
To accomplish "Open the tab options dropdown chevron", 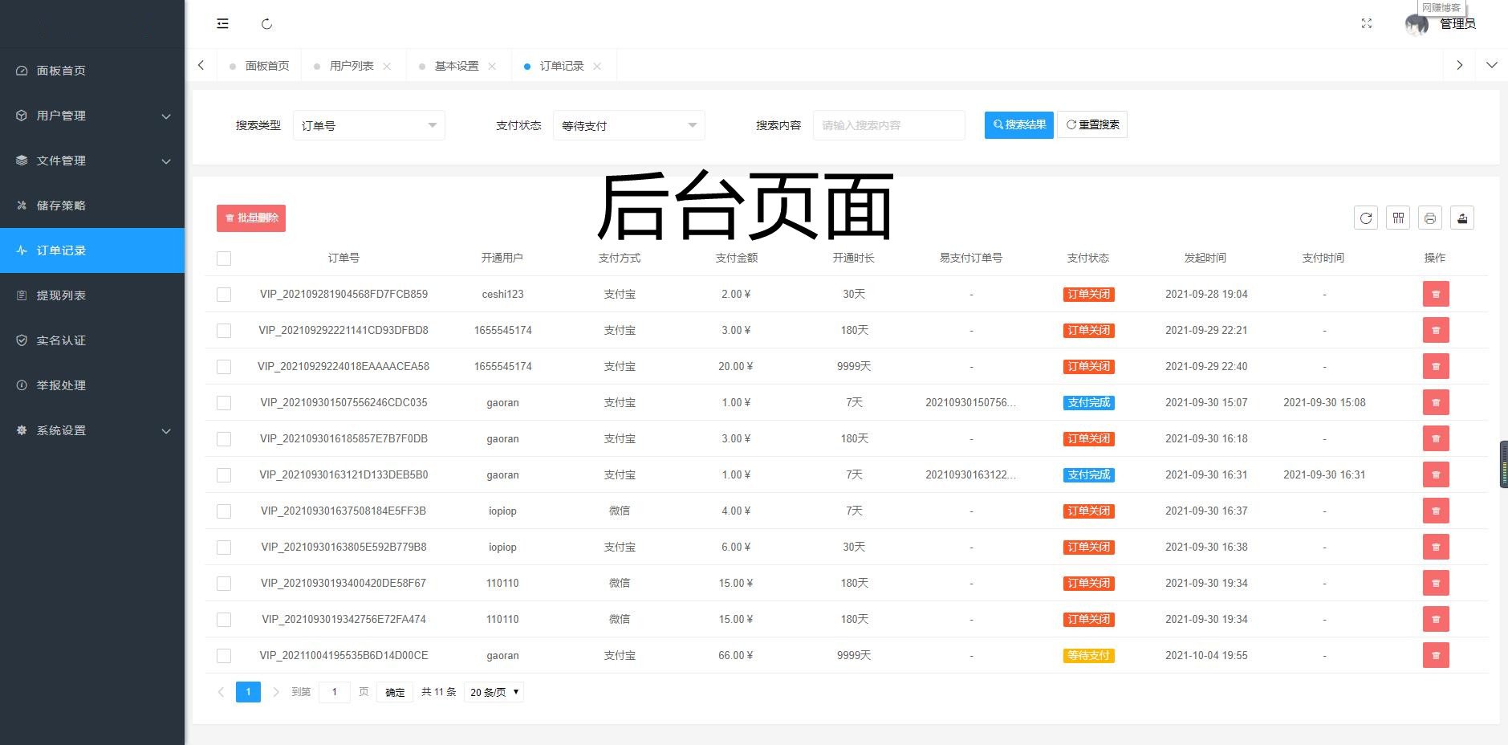I will (x=1491, y=65).
